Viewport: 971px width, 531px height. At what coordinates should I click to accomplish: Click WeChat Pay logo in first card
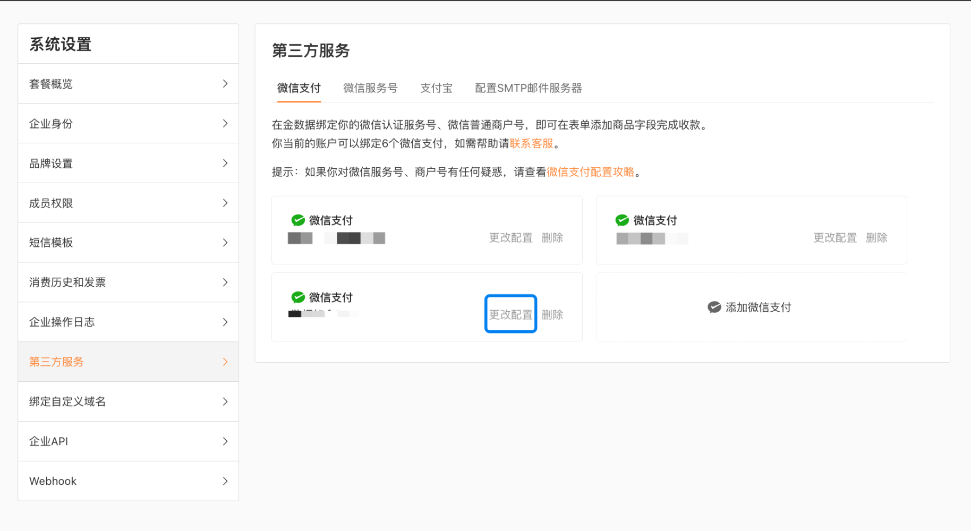(298, 220)
